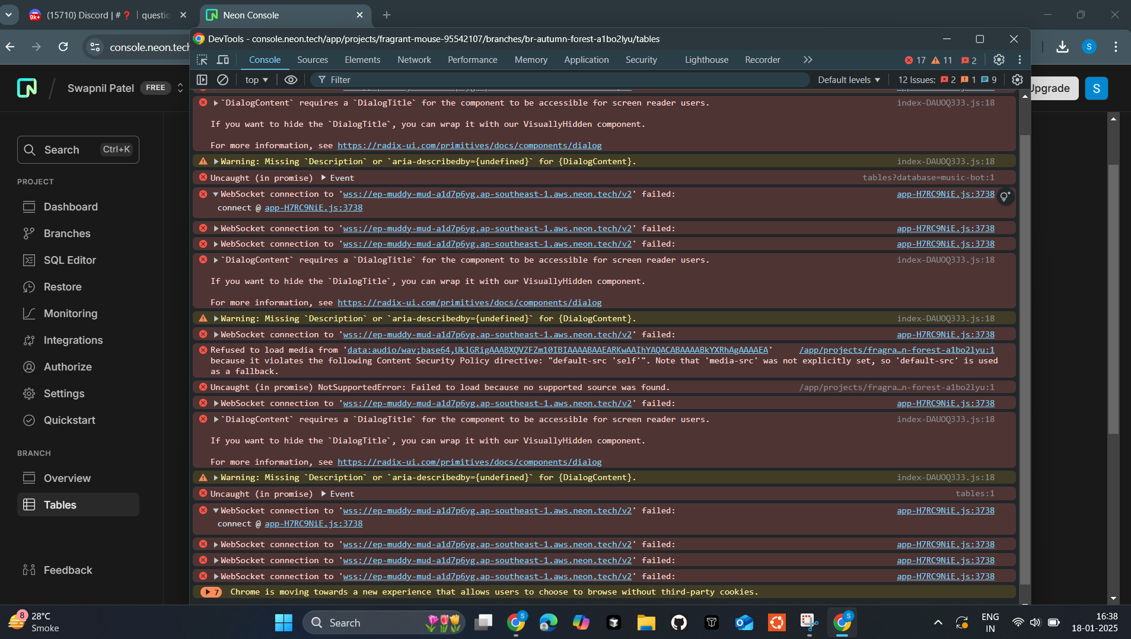
Task: Click the 12 Issues summary link
Action: [x=947, y=79]
